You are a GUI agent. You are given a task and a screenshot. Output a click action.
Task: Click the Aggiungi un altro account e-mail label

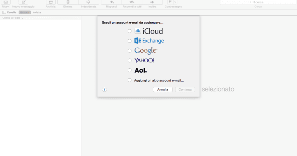[159, 81]
